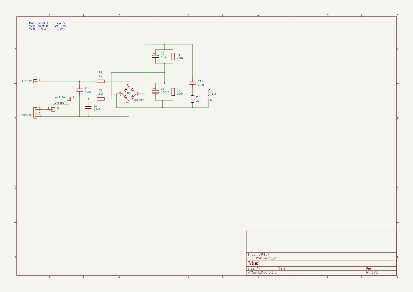Image resolution: width=413 pixels, height=292 pixels.
Task: Select the C8 100uF electrolytic capacitor
Action: 156,92
